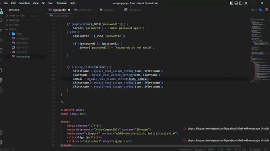Click the '2 selections' status bar entry
The image size is (270, 151).
[185, 149]
